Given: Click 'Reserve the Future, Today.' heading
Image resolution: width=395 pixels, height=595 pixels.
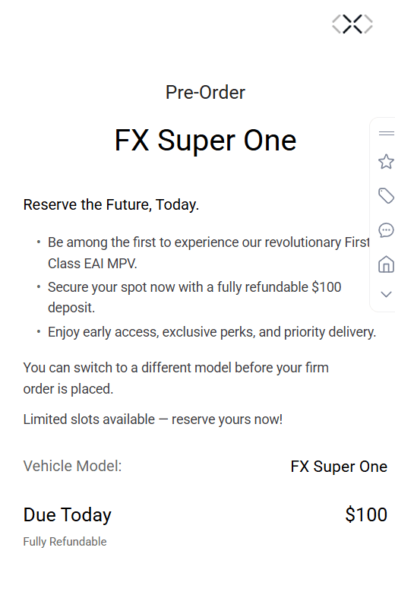Looking at the screenshot, I should 111,204.
